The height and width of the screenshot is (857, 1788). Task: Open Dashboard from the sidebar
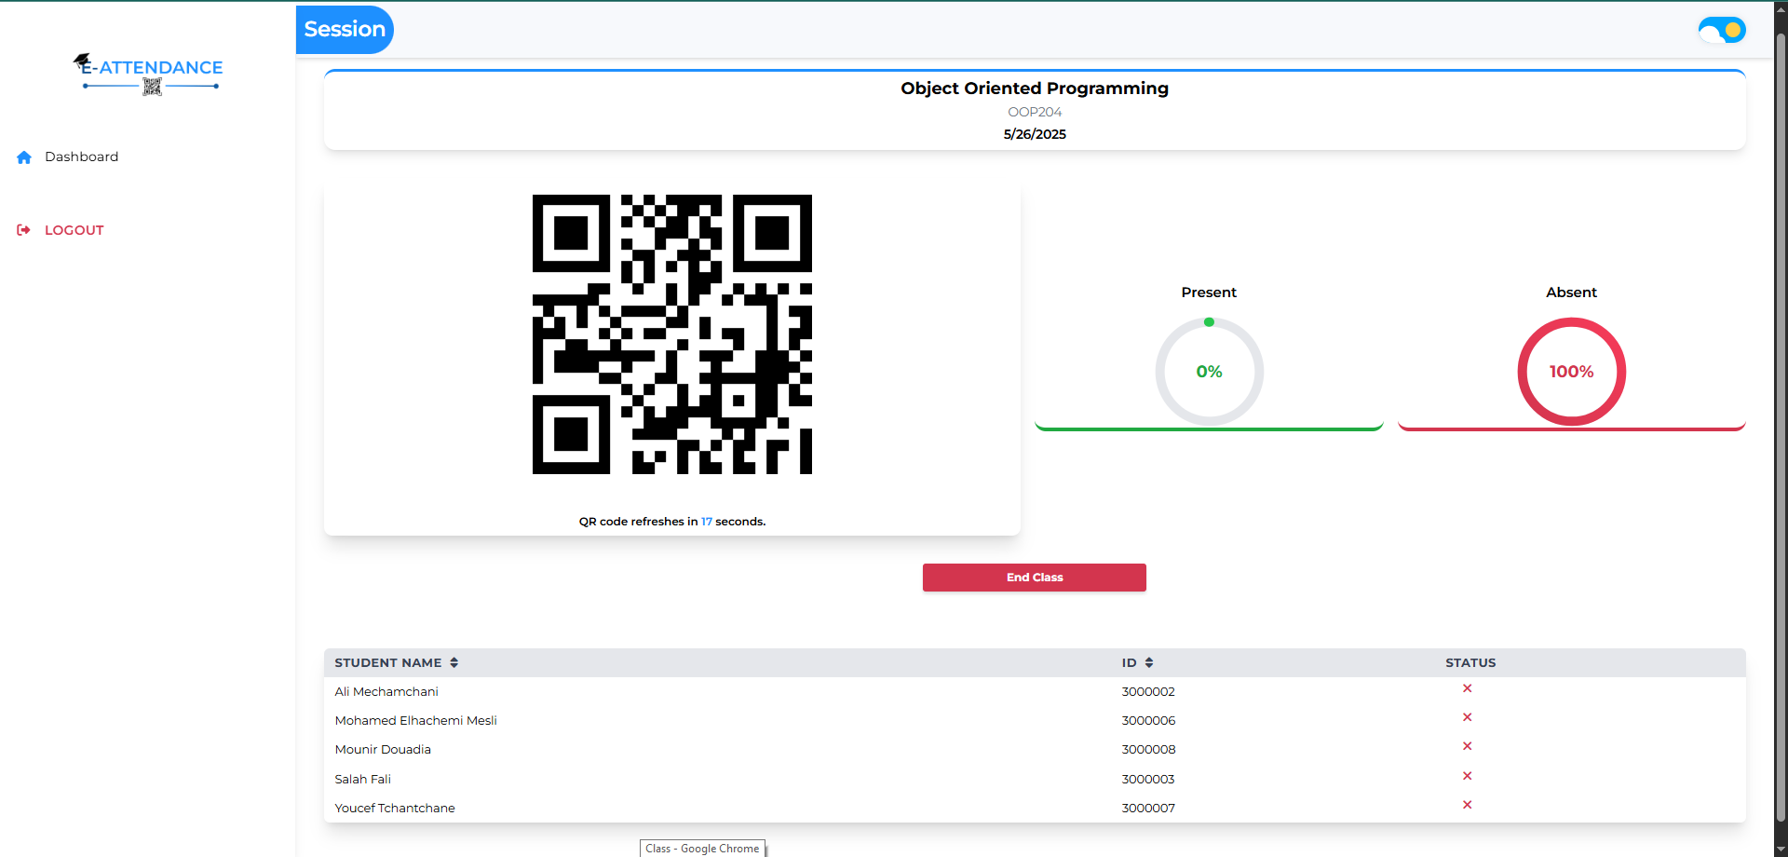click(81, 157)
